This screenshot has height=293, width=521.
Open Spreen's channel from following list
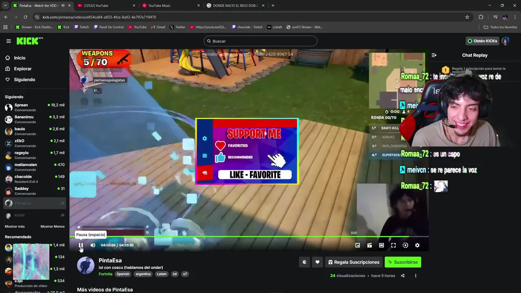click(x=35, y=107)
